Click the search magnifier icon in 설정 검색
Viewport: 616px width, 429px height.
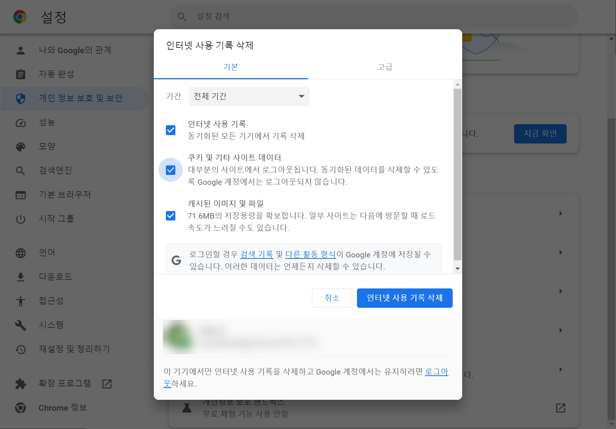coord(182,16)
